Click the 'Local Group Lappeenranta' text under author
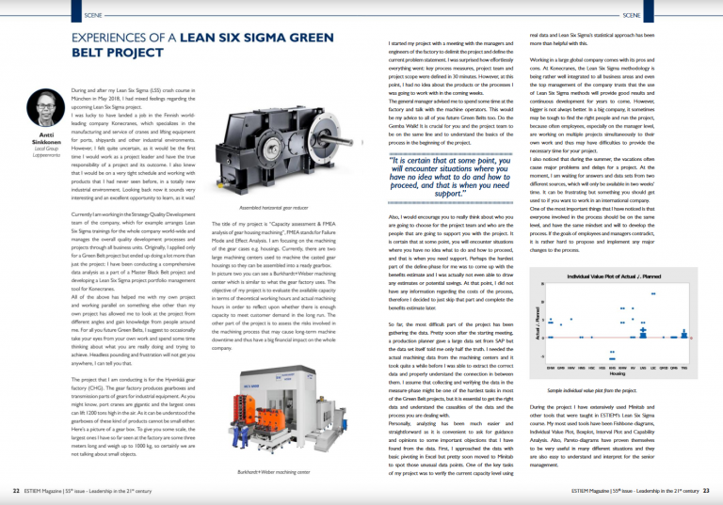The height and width of the screenshot is (505, 723). click(x=46, y=151)
